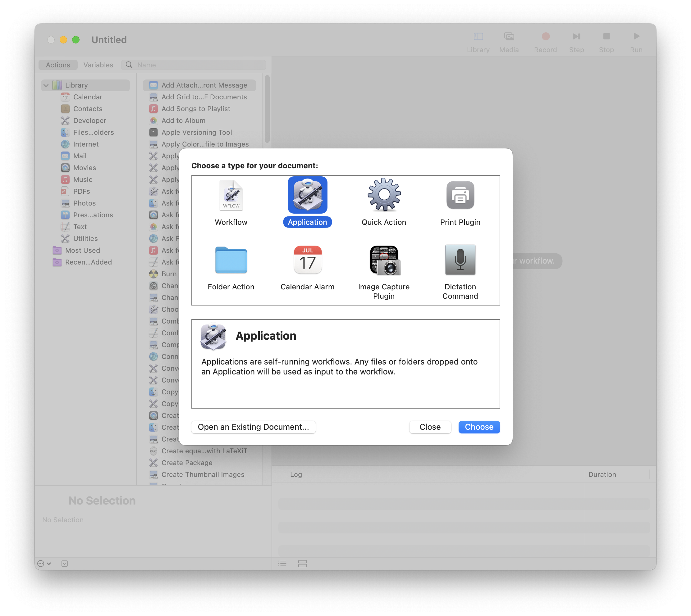Select the Workflow document type icon
This screenshot has height=616, width=691.
click(x=231, y=196)
